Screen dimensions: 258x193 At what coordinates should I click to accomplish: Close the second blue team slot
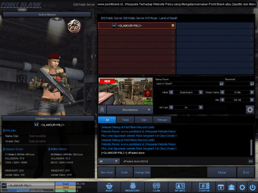click(x=251, y=32)
